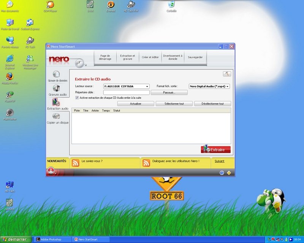
Task: Switch to Créer et éditer tab
Action: pos(150,57)
